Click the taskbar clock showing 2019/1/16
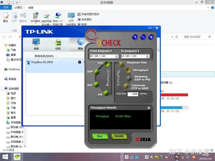The image size is (215, 161). coord(205,157)
